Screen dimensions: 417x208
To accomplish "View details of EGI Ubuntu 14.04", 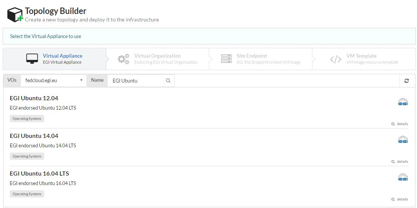I will 400,162.
